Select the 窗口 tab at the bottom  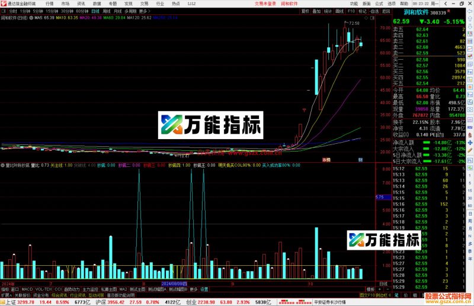[x=15, y=289]
